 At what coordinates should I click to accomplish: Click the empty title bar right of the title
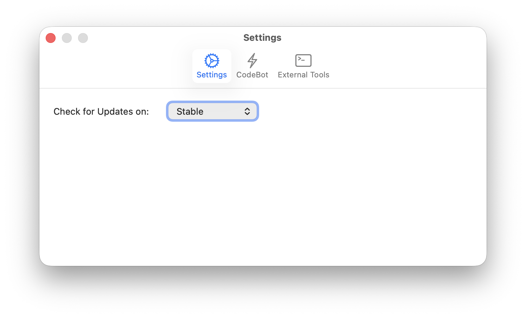point(383,38)
